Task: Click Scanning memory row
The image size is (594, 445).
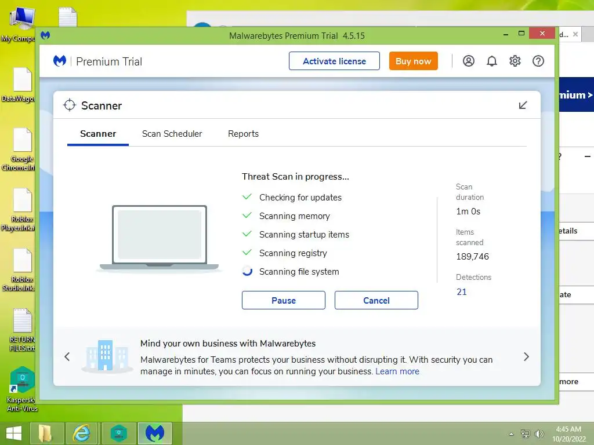Action: pos(286,216)
